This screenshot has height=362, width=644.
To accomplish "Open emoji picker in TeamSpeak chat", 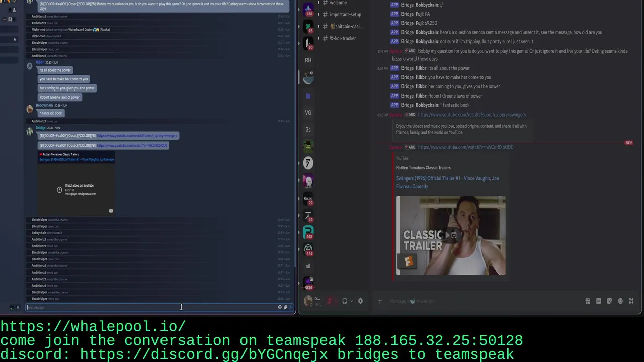I will [280, 307].
